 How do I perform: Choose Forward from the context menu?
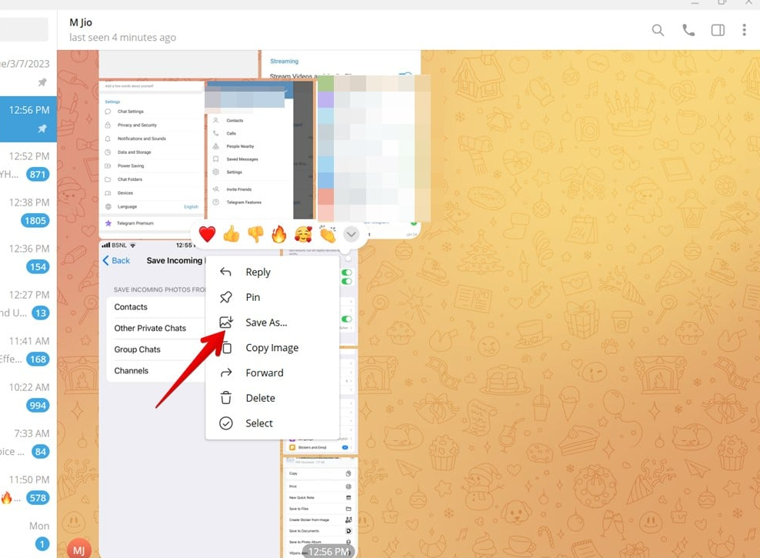click(272, 373)
